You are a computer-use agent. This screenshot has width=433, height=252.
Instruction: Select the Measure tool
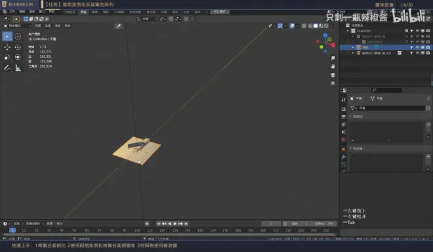[x=18, y=68]
